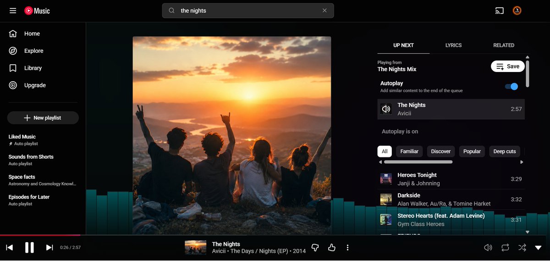Click the large sunset album artwork
The width and height of the screenshot is (550, 261).
[232, 136]
